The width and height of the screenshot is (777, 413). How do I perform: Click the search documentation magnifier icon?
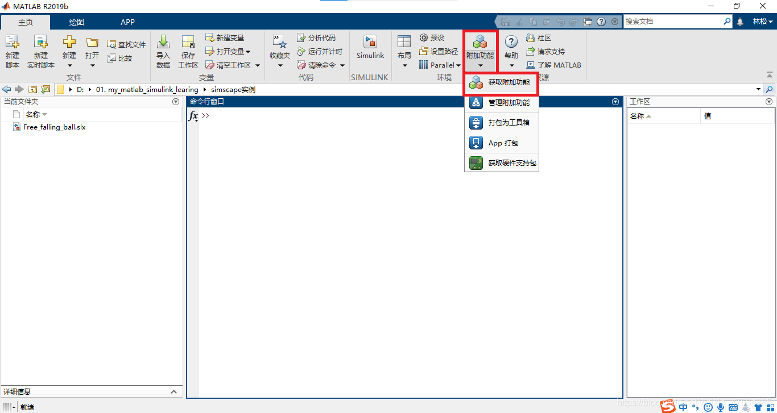pyautogui.click(x=727, y=22)
